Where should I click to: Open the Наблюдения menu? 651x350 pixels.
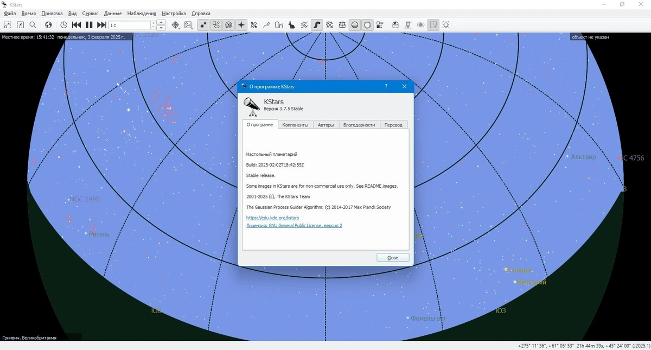pyautogui.click(x=142, y=13)
